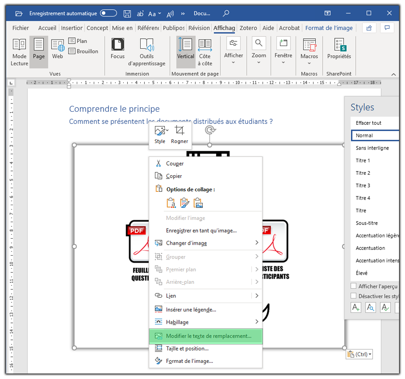The height and width of the screenshot is (379, 405).
Task: Open Outils d'apprentissage
Action: (147, 52)
